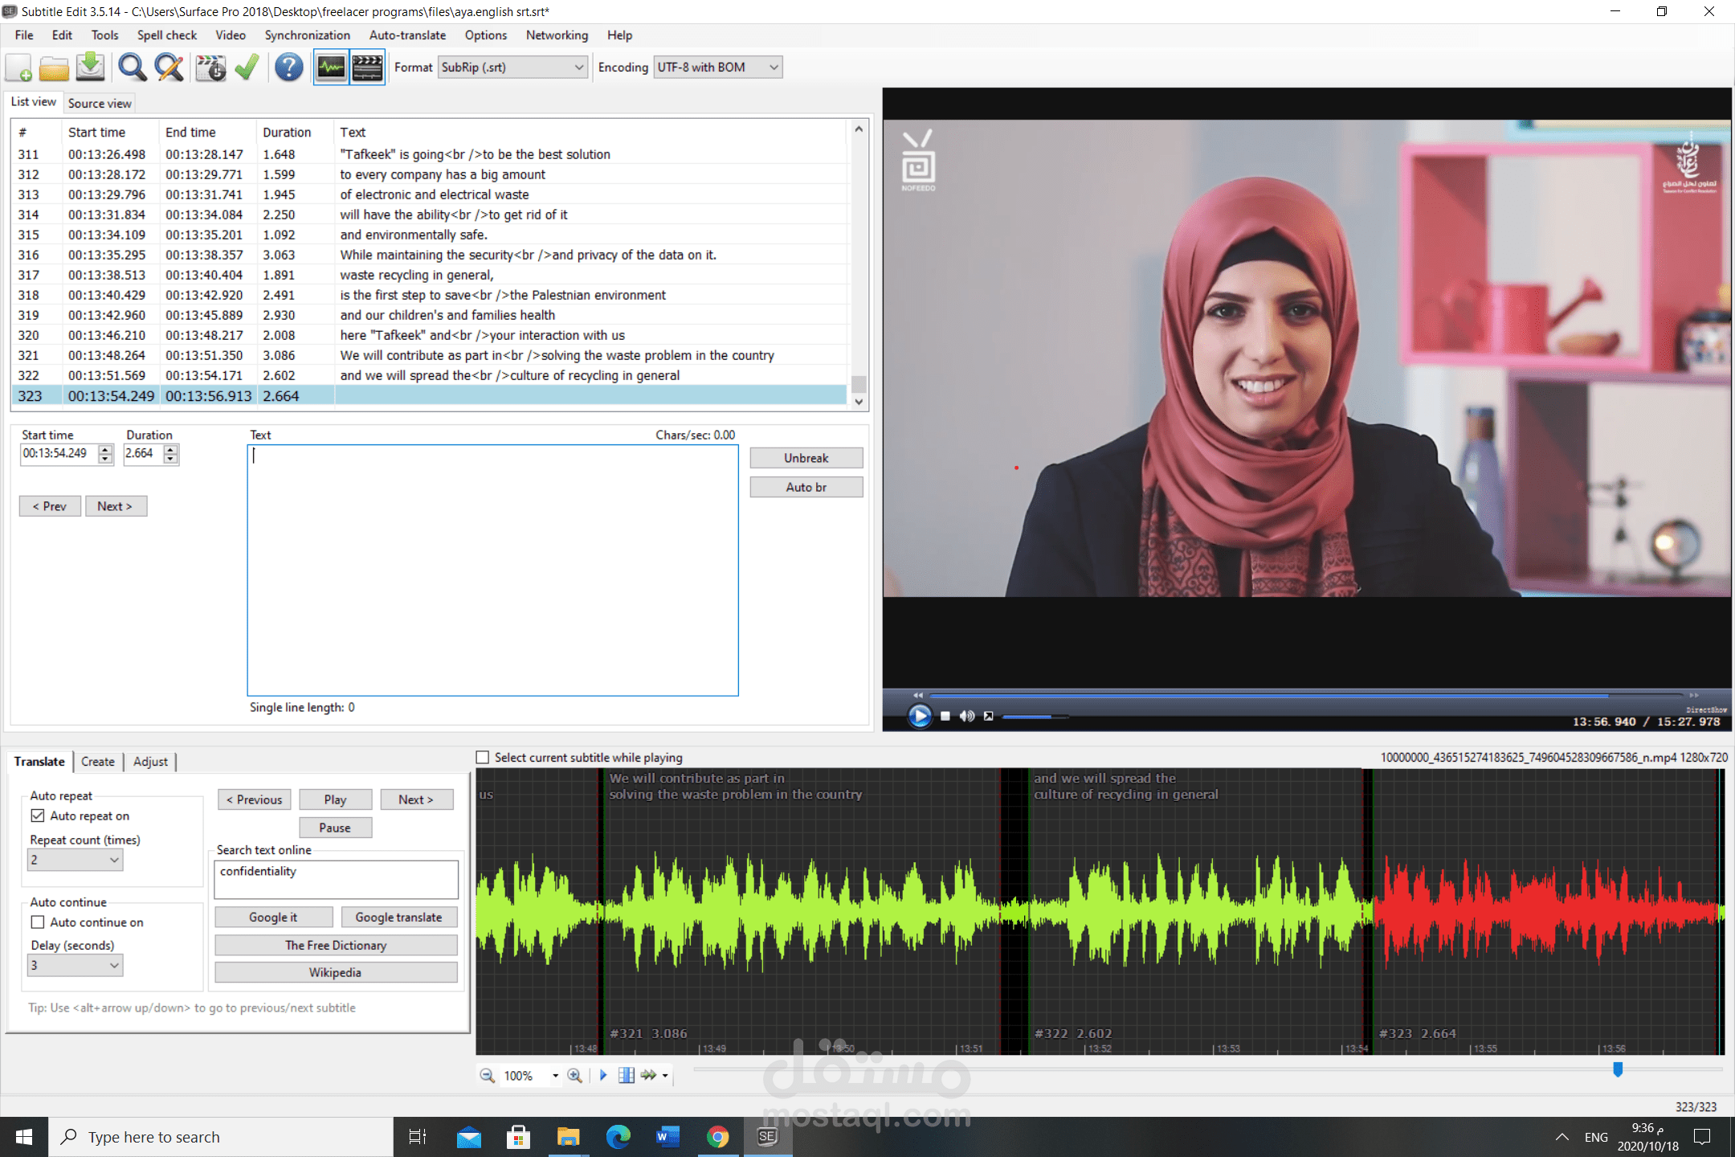Click the video player volume slider
The width and height of the screenshot is (1735, 1157).
1035,716
